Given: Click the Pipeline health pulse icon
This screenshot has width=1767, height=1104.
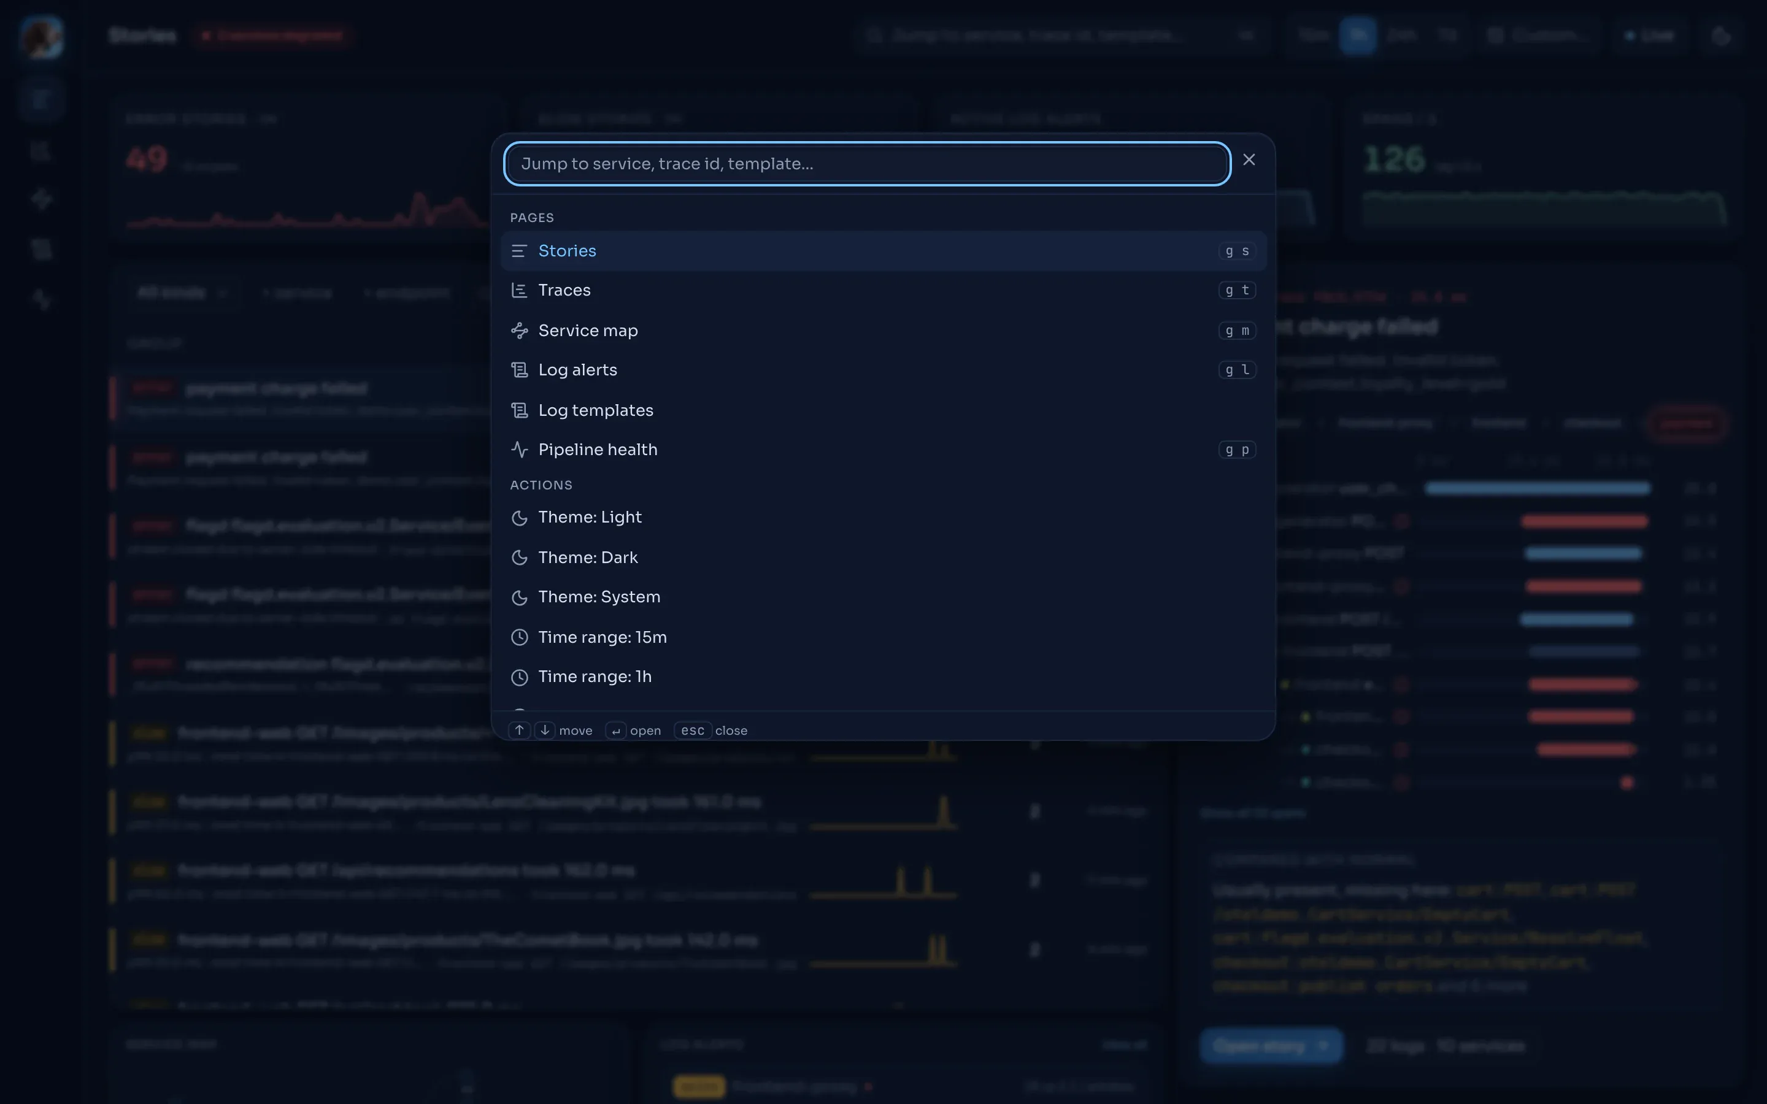Looking at the screenshot, I should [519, 450].
